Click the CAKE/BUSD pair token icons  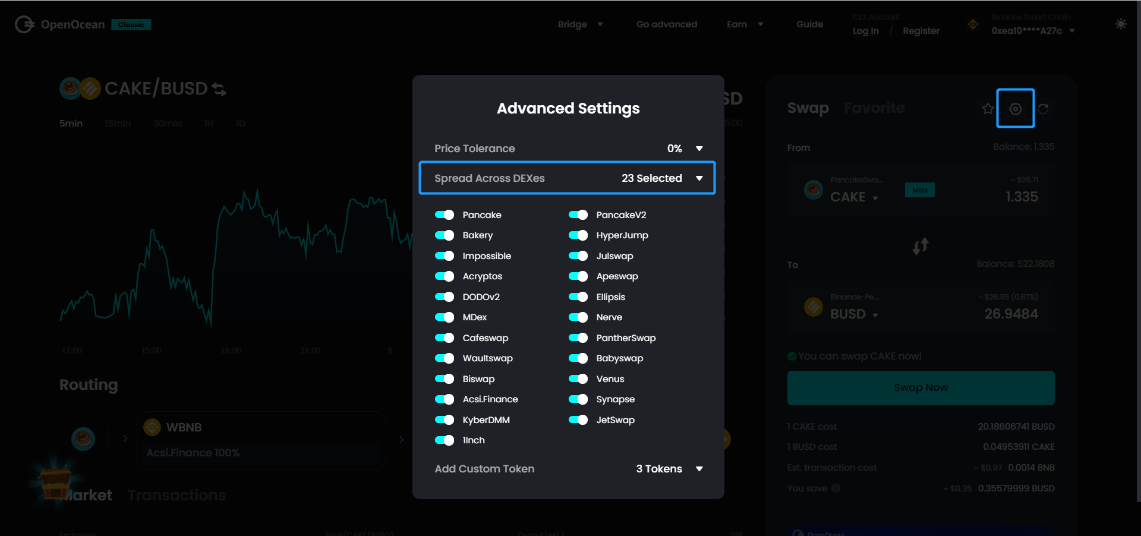(80, 89)
